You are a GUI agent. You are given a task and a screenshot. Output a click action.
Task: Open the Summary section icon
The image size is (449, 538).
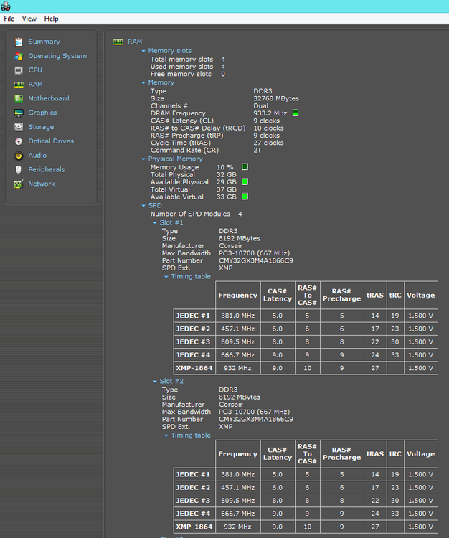click(19, 42)
